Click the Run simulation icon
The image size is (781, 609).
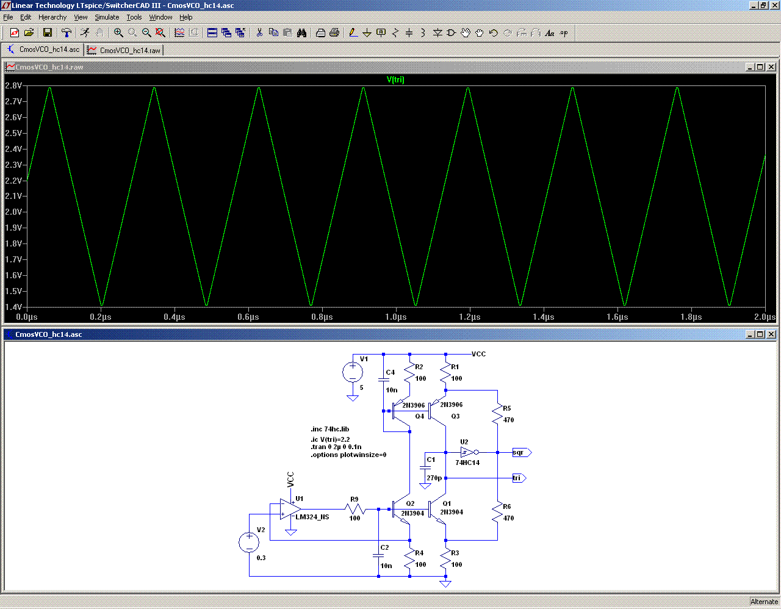(x=85, y=33)
